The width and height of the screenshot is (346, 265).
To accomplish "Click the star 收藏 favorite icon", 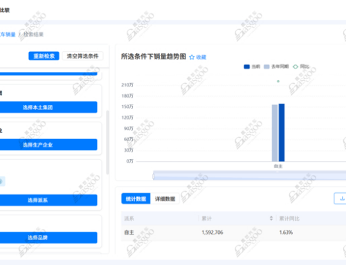I will tap(192, 57).
